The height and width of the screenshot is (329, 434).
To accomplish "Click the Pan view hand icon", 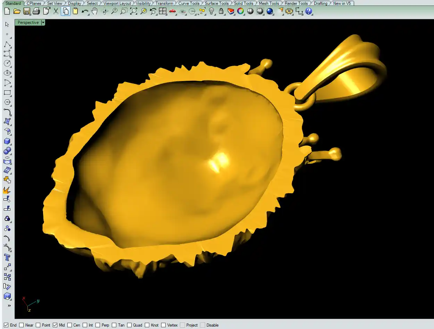I will pos(94,11).
